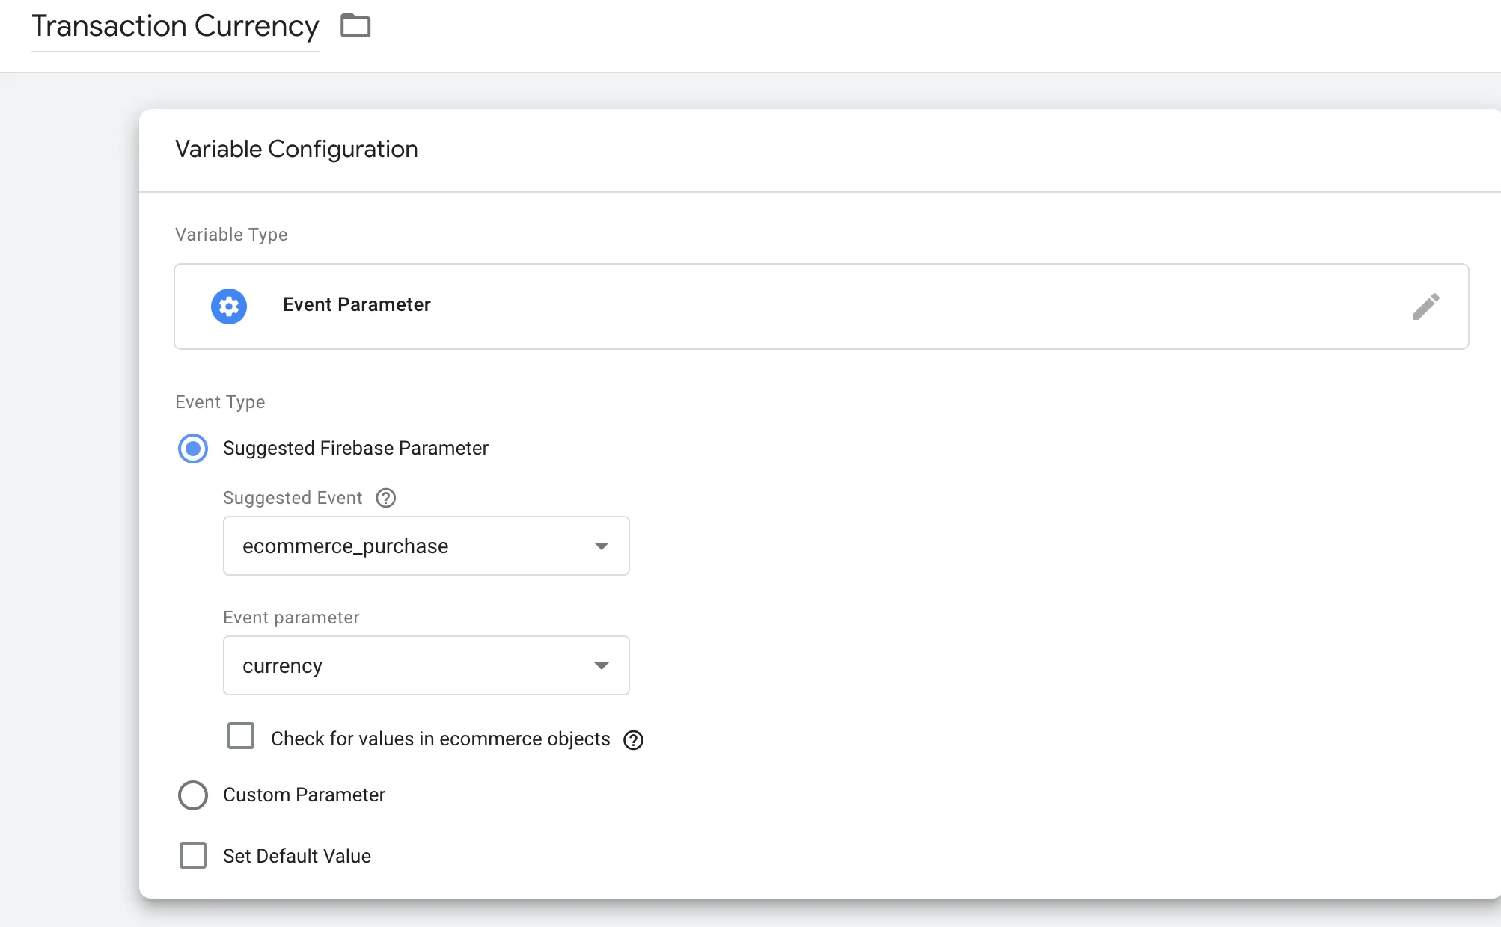Click the 'Custom Parameter' label text
Screen dimensions: 1501x927
(x=304, y=795)
